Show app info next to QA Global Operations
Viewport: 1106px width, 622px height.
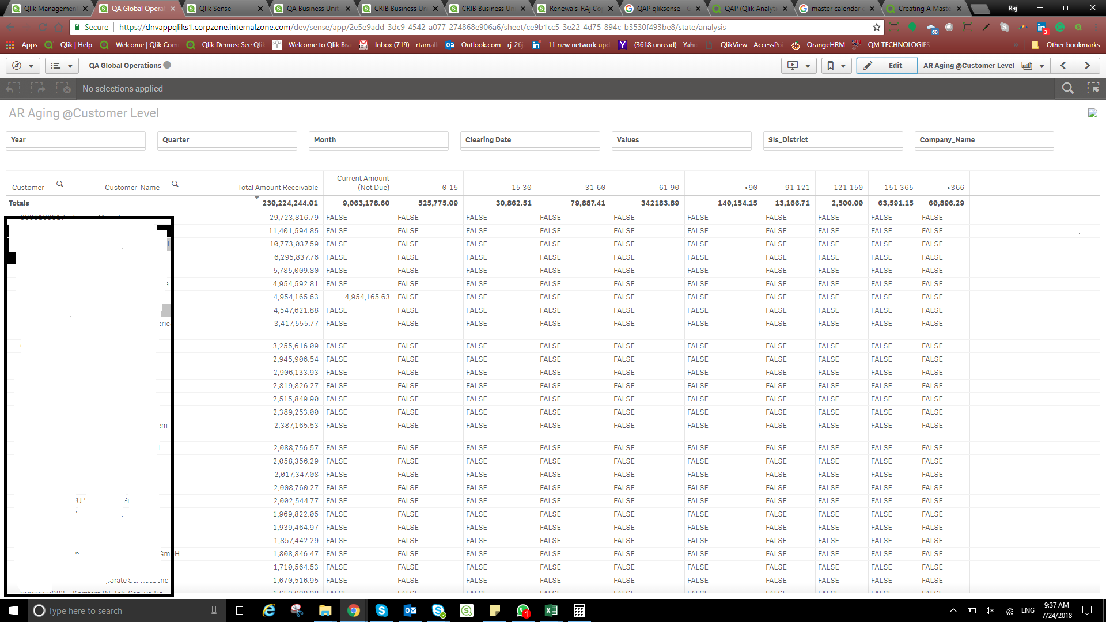(x=167, y=65)
